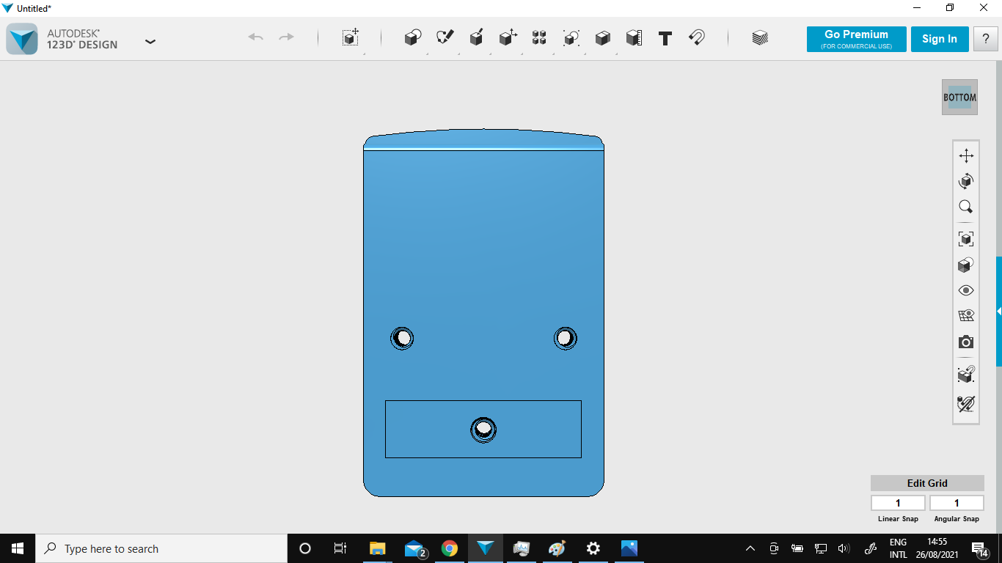This screenshot has width=1002, height=563.
Task: Click the Go Premium button
Action: [856, 39]
